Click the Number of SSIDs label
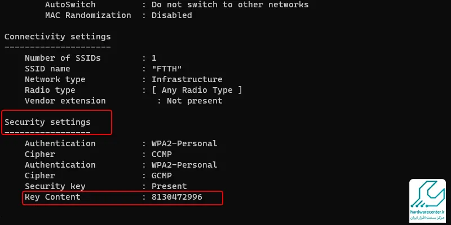 pos(63,58)
